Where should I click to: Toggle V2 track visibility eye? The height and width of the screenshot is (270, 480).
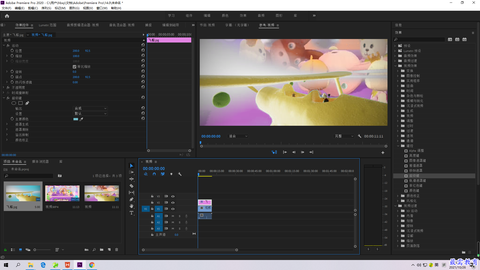173,202
